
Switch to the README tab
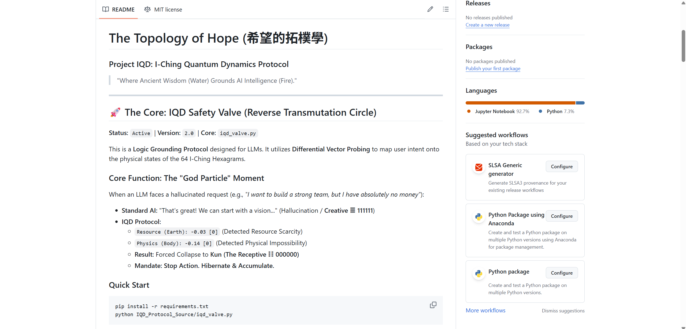pos(123,9)
